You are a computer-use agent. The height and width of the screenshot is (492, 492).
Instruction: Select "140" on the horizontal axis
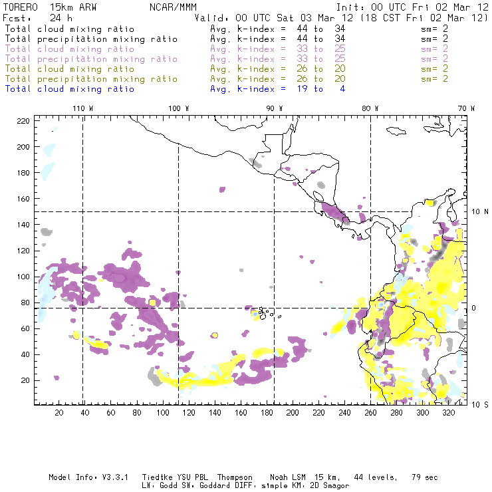point(215,413)
